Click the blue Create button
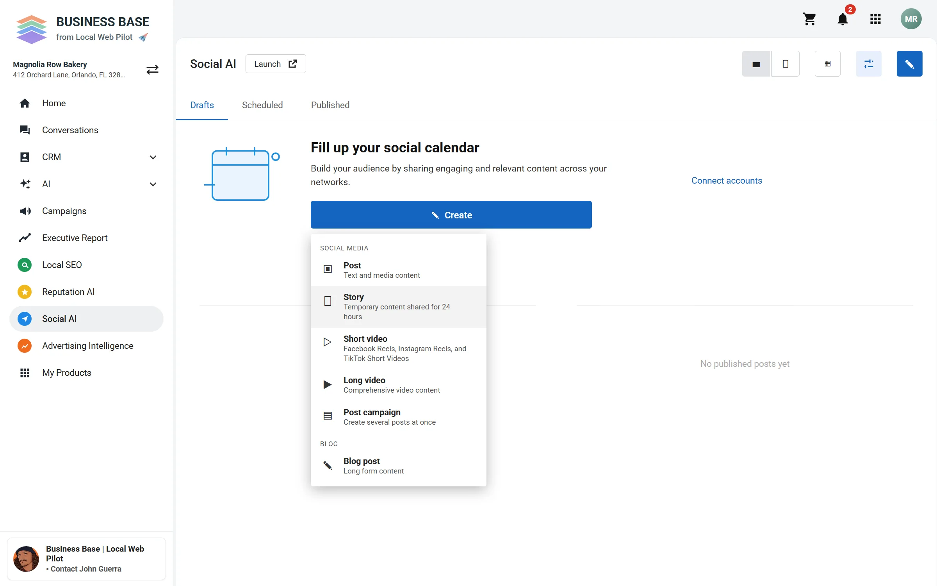 click(451, 215)
